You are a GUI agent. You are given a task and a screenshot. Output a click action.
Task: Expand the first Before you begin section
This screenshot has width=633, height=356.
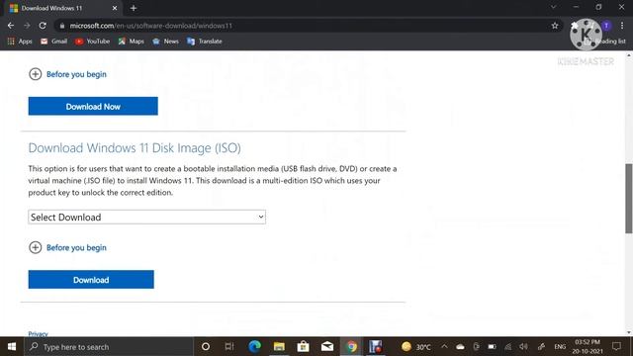coord(67,74)
